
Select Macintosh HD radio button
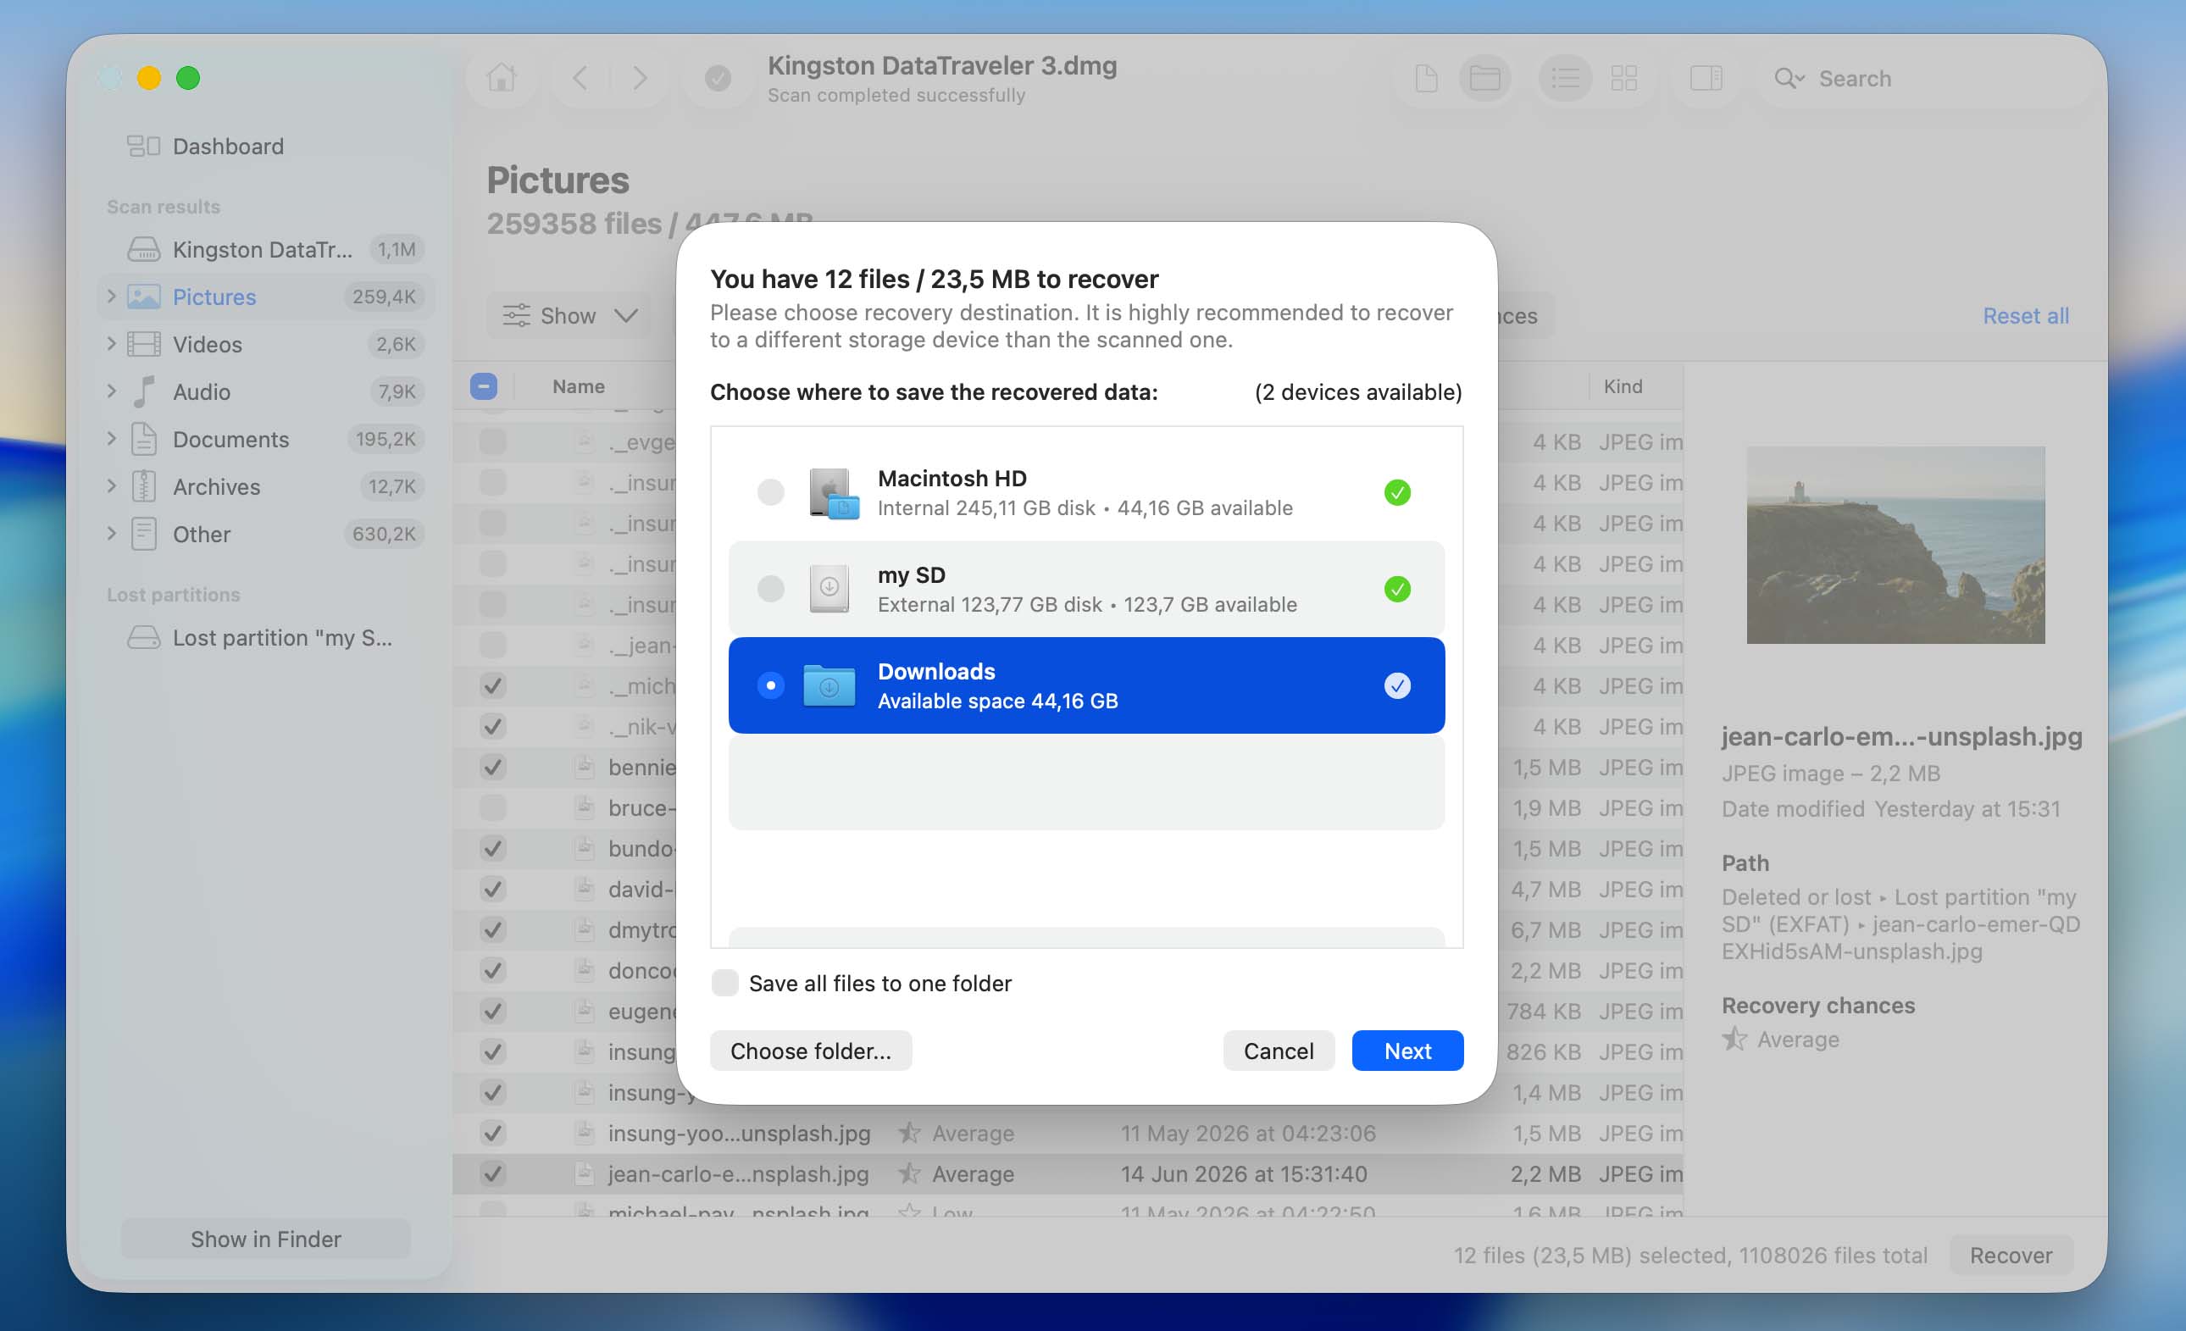point(770,491)
